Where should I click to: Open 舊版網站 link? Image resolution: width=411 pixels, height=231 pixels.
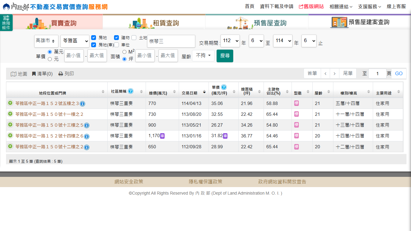(311, 6)
